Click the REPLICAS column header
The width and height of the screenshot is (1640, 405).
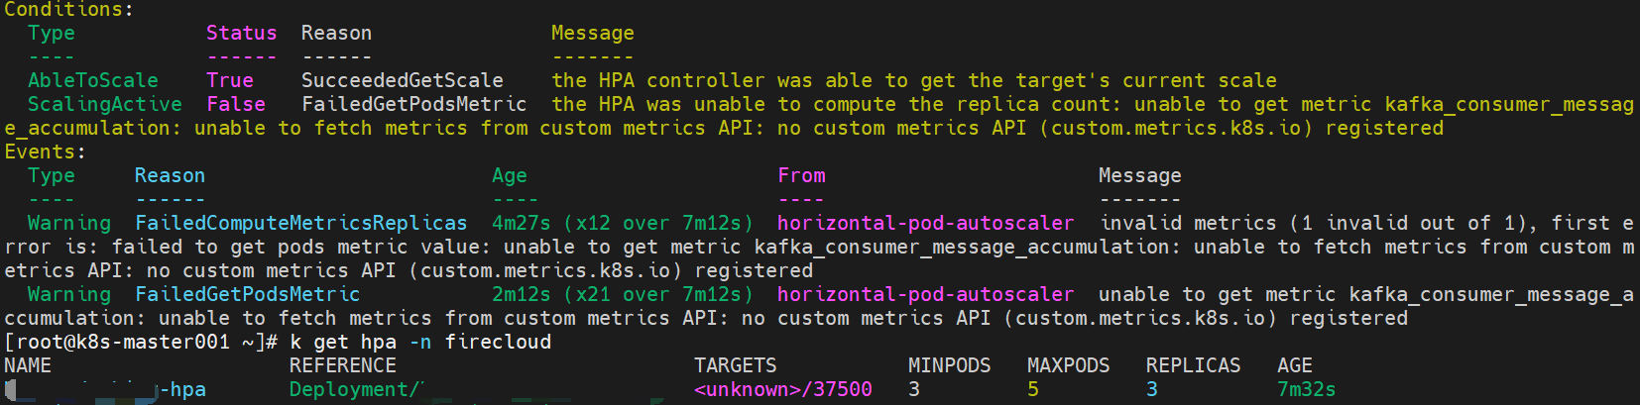pyautogui.click(x=1193, y=365)
